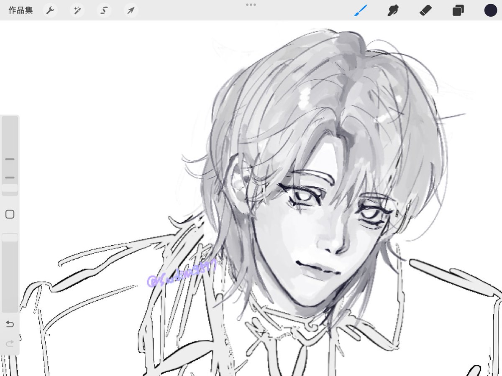This screenshot has height=376, width=502.
Task: Adjust the brush opacity slider
Action: coord(10,272)
